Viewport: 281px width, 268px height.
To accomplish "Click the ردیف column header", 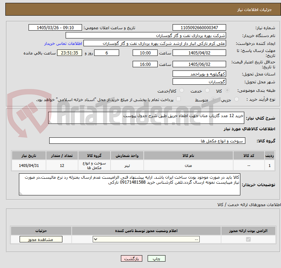I will (270, 156).
